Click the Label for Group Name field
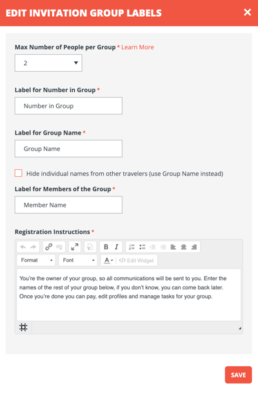 (68, 149)
